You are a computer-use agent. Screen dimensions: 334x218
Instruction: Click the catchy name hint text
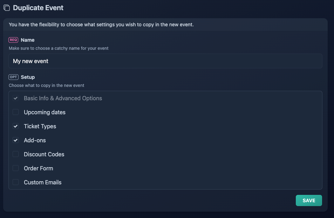point(59,48)
